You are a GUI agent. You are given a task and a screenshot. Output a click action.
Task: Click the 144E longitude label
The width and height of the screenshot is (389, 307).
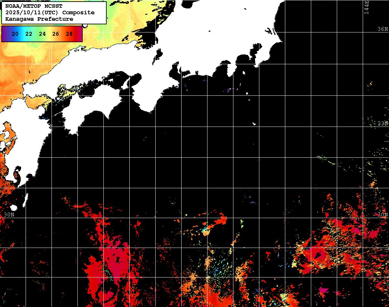pos(366,7)
